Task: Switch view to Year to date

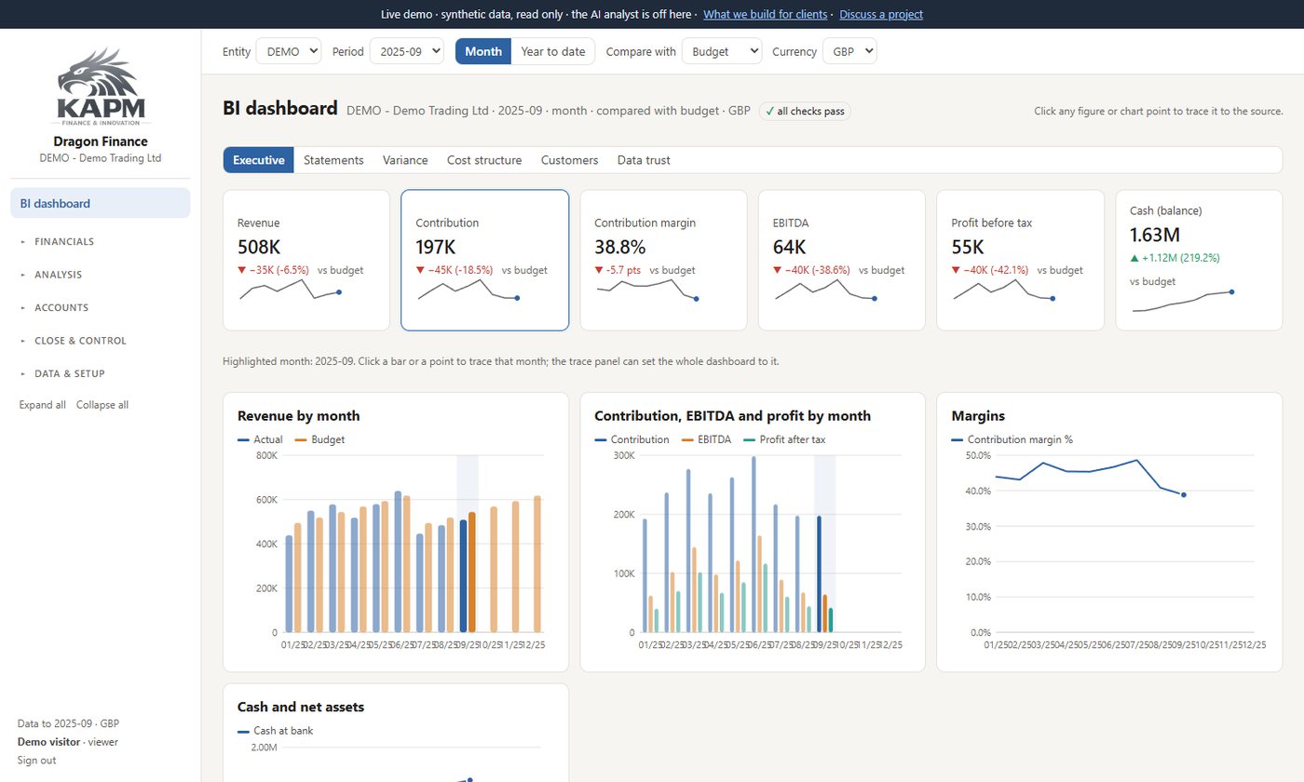Action: (x=553, y=51)
